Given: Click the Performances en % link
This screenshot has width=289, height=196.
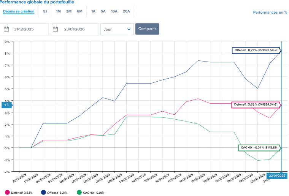Looking at the screenshot, I should click(x=270, y=13).
